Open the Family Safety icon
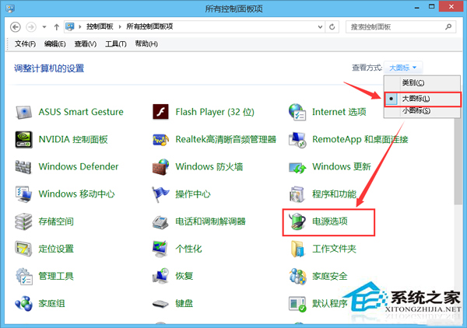The height and width of the screenshot is (328, 467). (297, 276)
